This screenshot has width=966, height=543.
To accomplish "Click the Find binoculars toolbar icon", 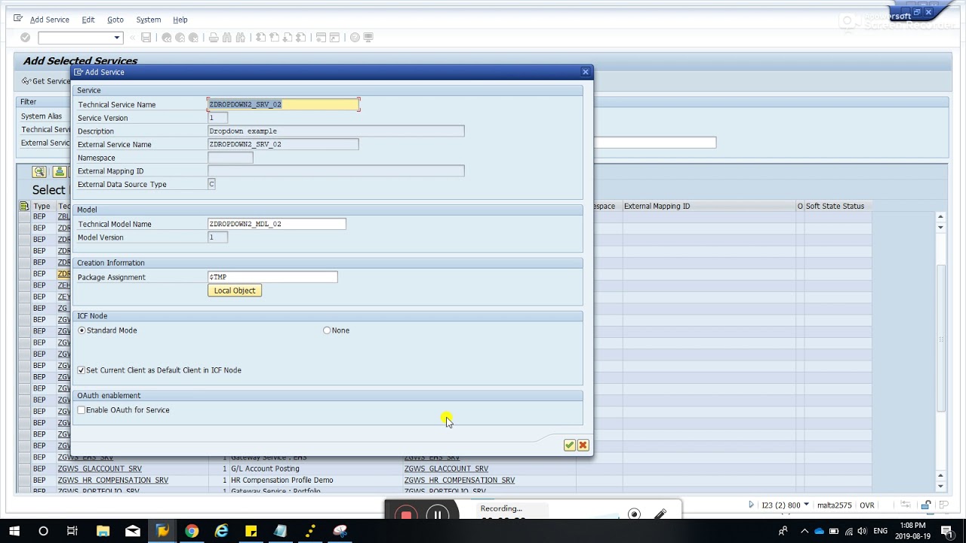I will click(x=227, y=38).
